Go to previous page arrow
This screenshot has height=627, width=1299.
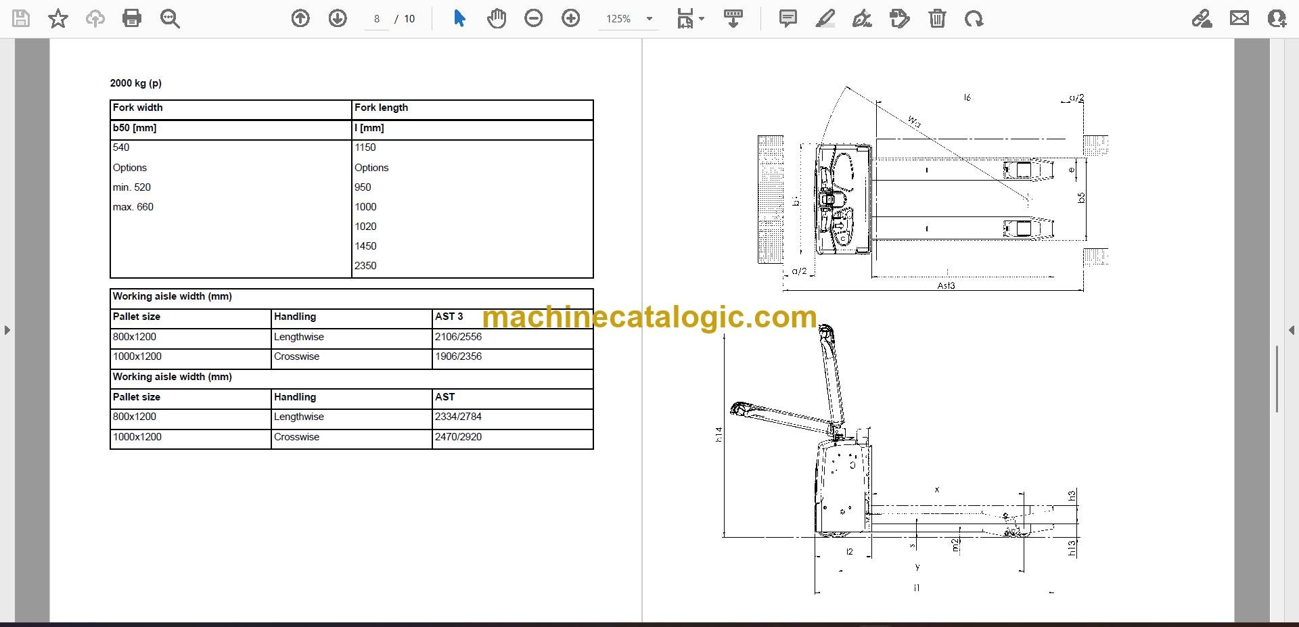point(300,18)
